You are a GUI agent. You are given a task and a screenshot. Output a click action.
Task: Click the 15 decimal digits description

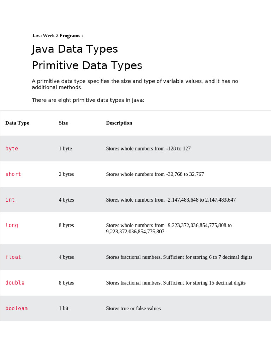[175, 283]
